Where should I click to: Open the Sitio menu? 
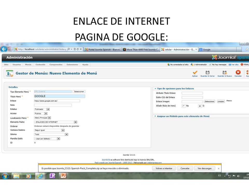[6, 65]
